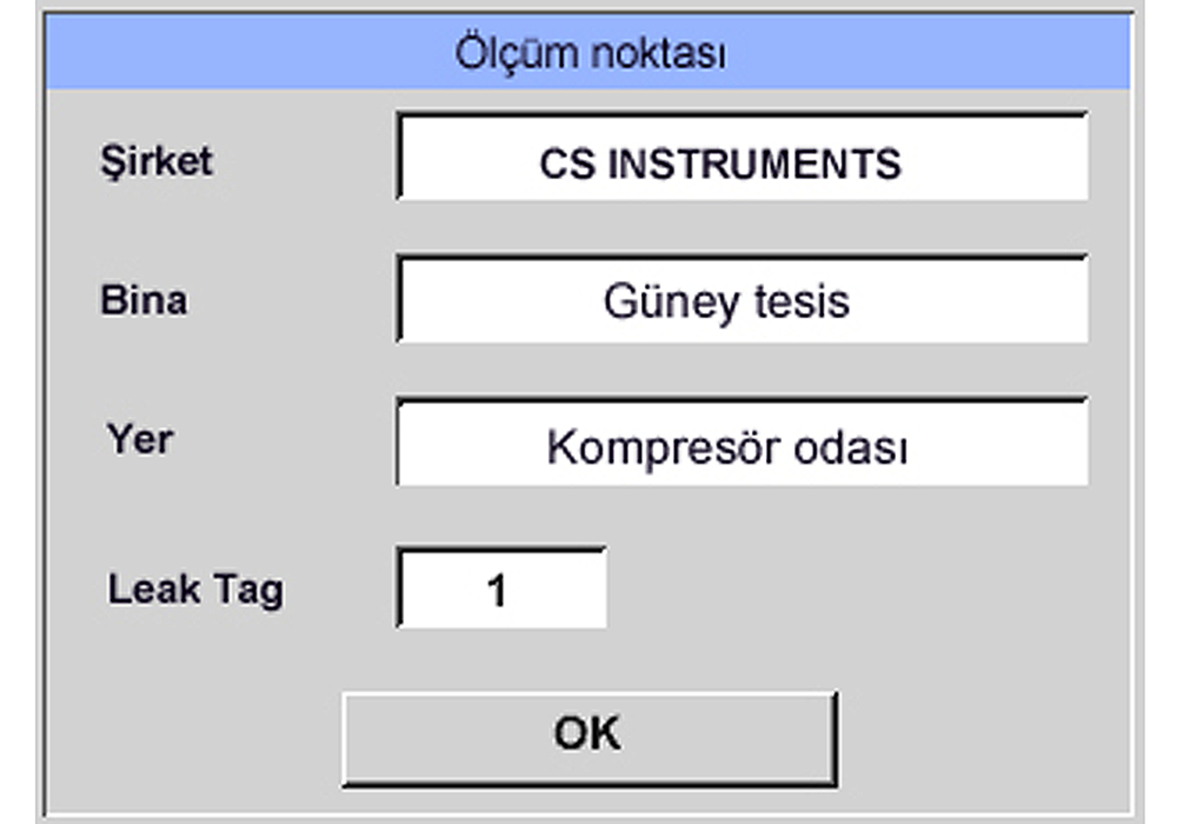Click the Bina label
This screenshot has width=1177, height=824.
coord(144,300)
